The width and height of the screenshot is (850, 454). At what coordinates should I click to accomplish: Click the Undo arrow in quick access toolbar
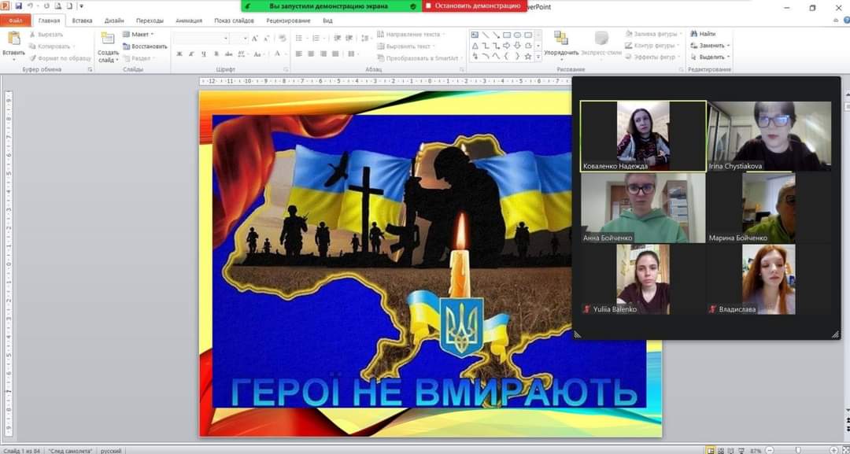click(30, 6)
